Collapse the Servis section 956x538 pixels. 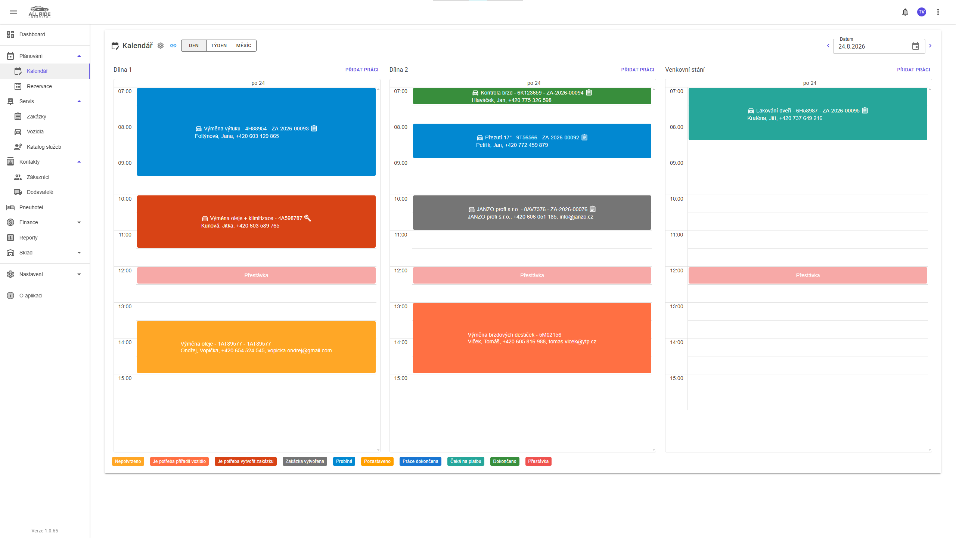click(x=45, y=101)
